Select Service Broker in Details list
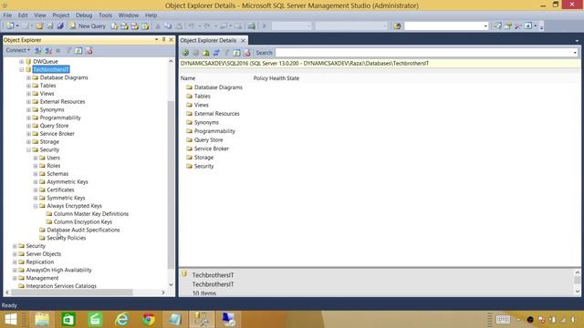584x328 pixels. (x=212, y=149)
